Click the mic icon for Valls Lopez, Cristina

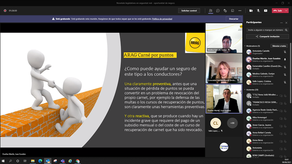285,82
